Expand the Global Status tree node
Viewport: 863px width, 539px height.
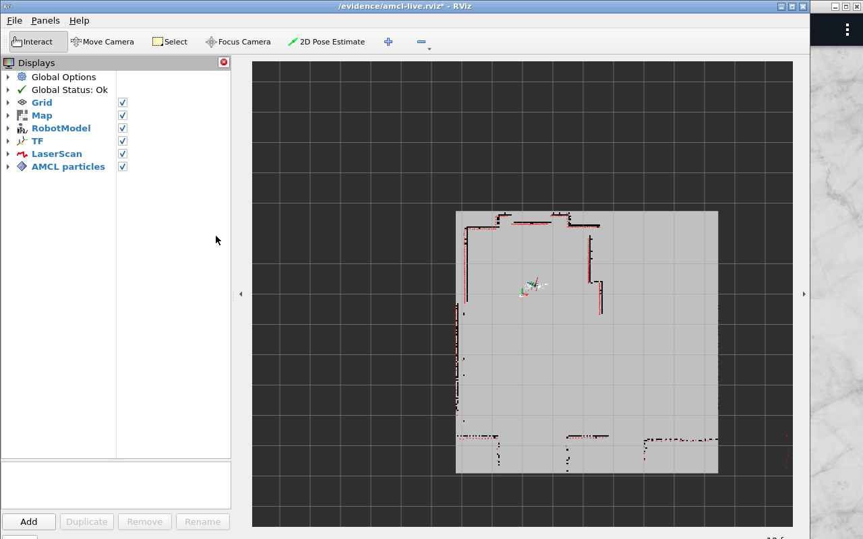pos(8,90)
